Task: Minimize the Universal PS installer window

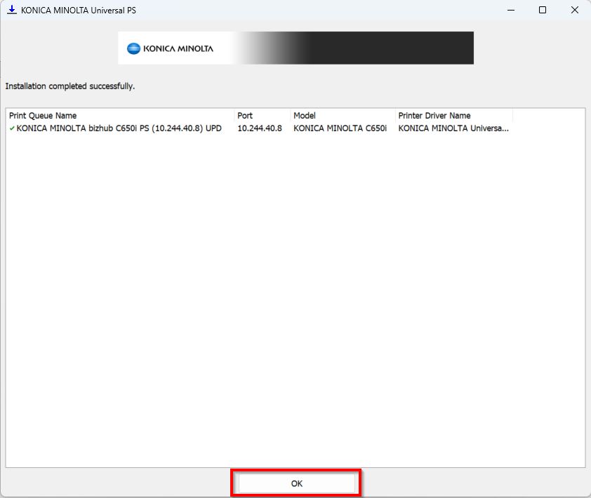Action: coord(510,10)
